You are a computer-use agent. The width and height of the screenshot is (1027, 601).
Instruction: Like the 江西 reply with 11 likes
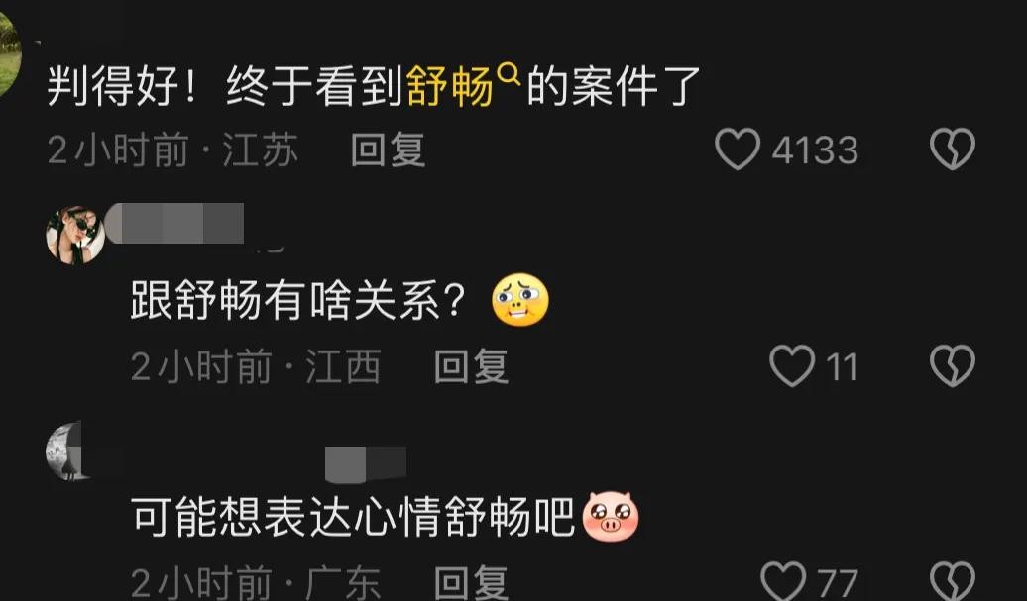(792, 365)
